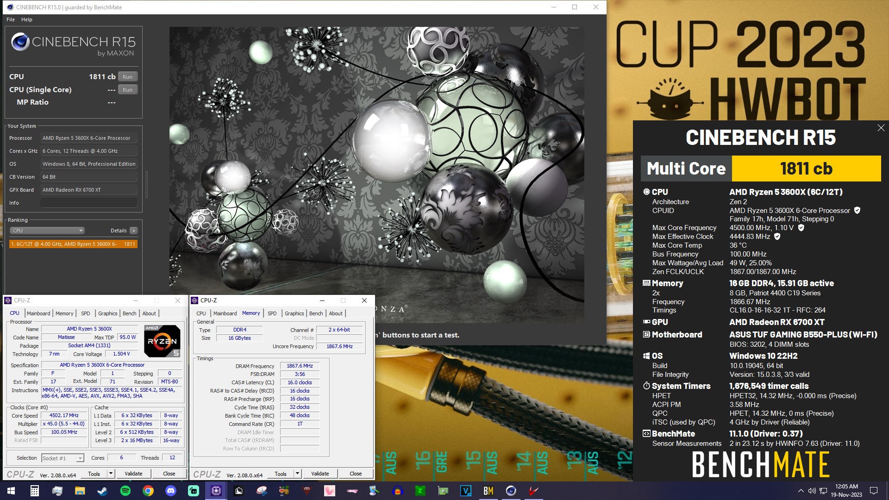Screen dimensions: 889x500
Task: Open the notification center
Action: [874, 491]
